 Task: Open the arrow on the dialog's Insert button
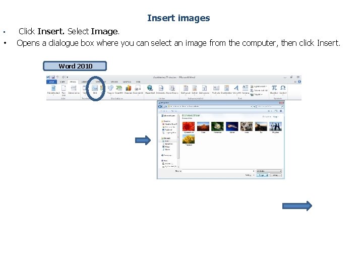pos(267,175)
